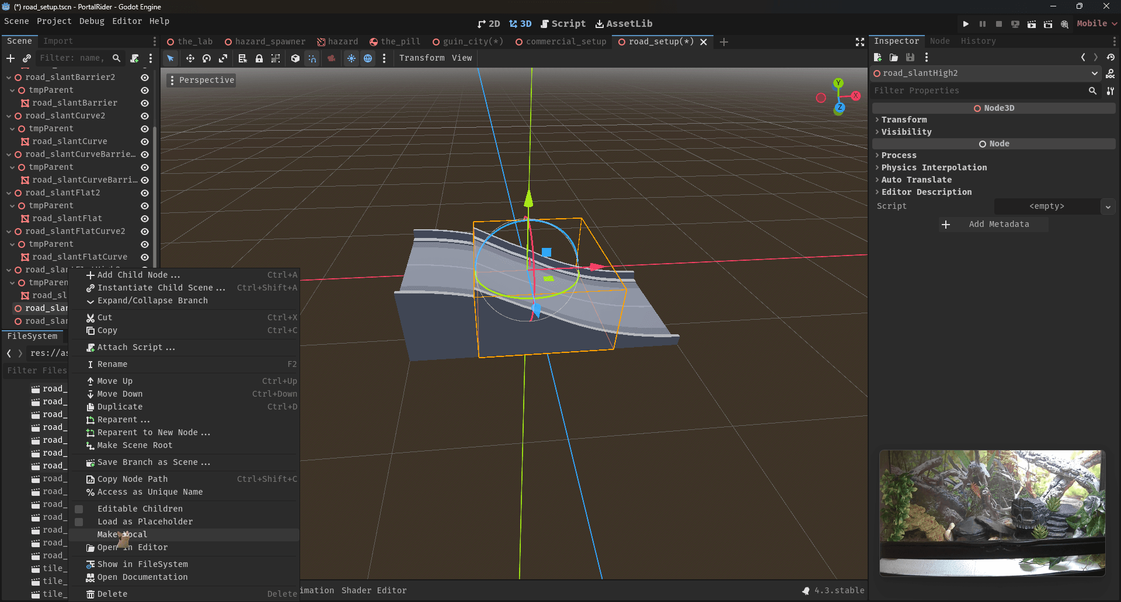Check the Editable Children checkbox
The image size is (1121, 602).
pos(79,509)
